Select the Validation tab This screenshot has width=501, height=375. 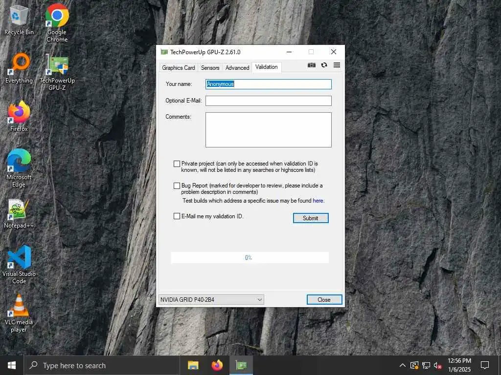tap(267, 67)
